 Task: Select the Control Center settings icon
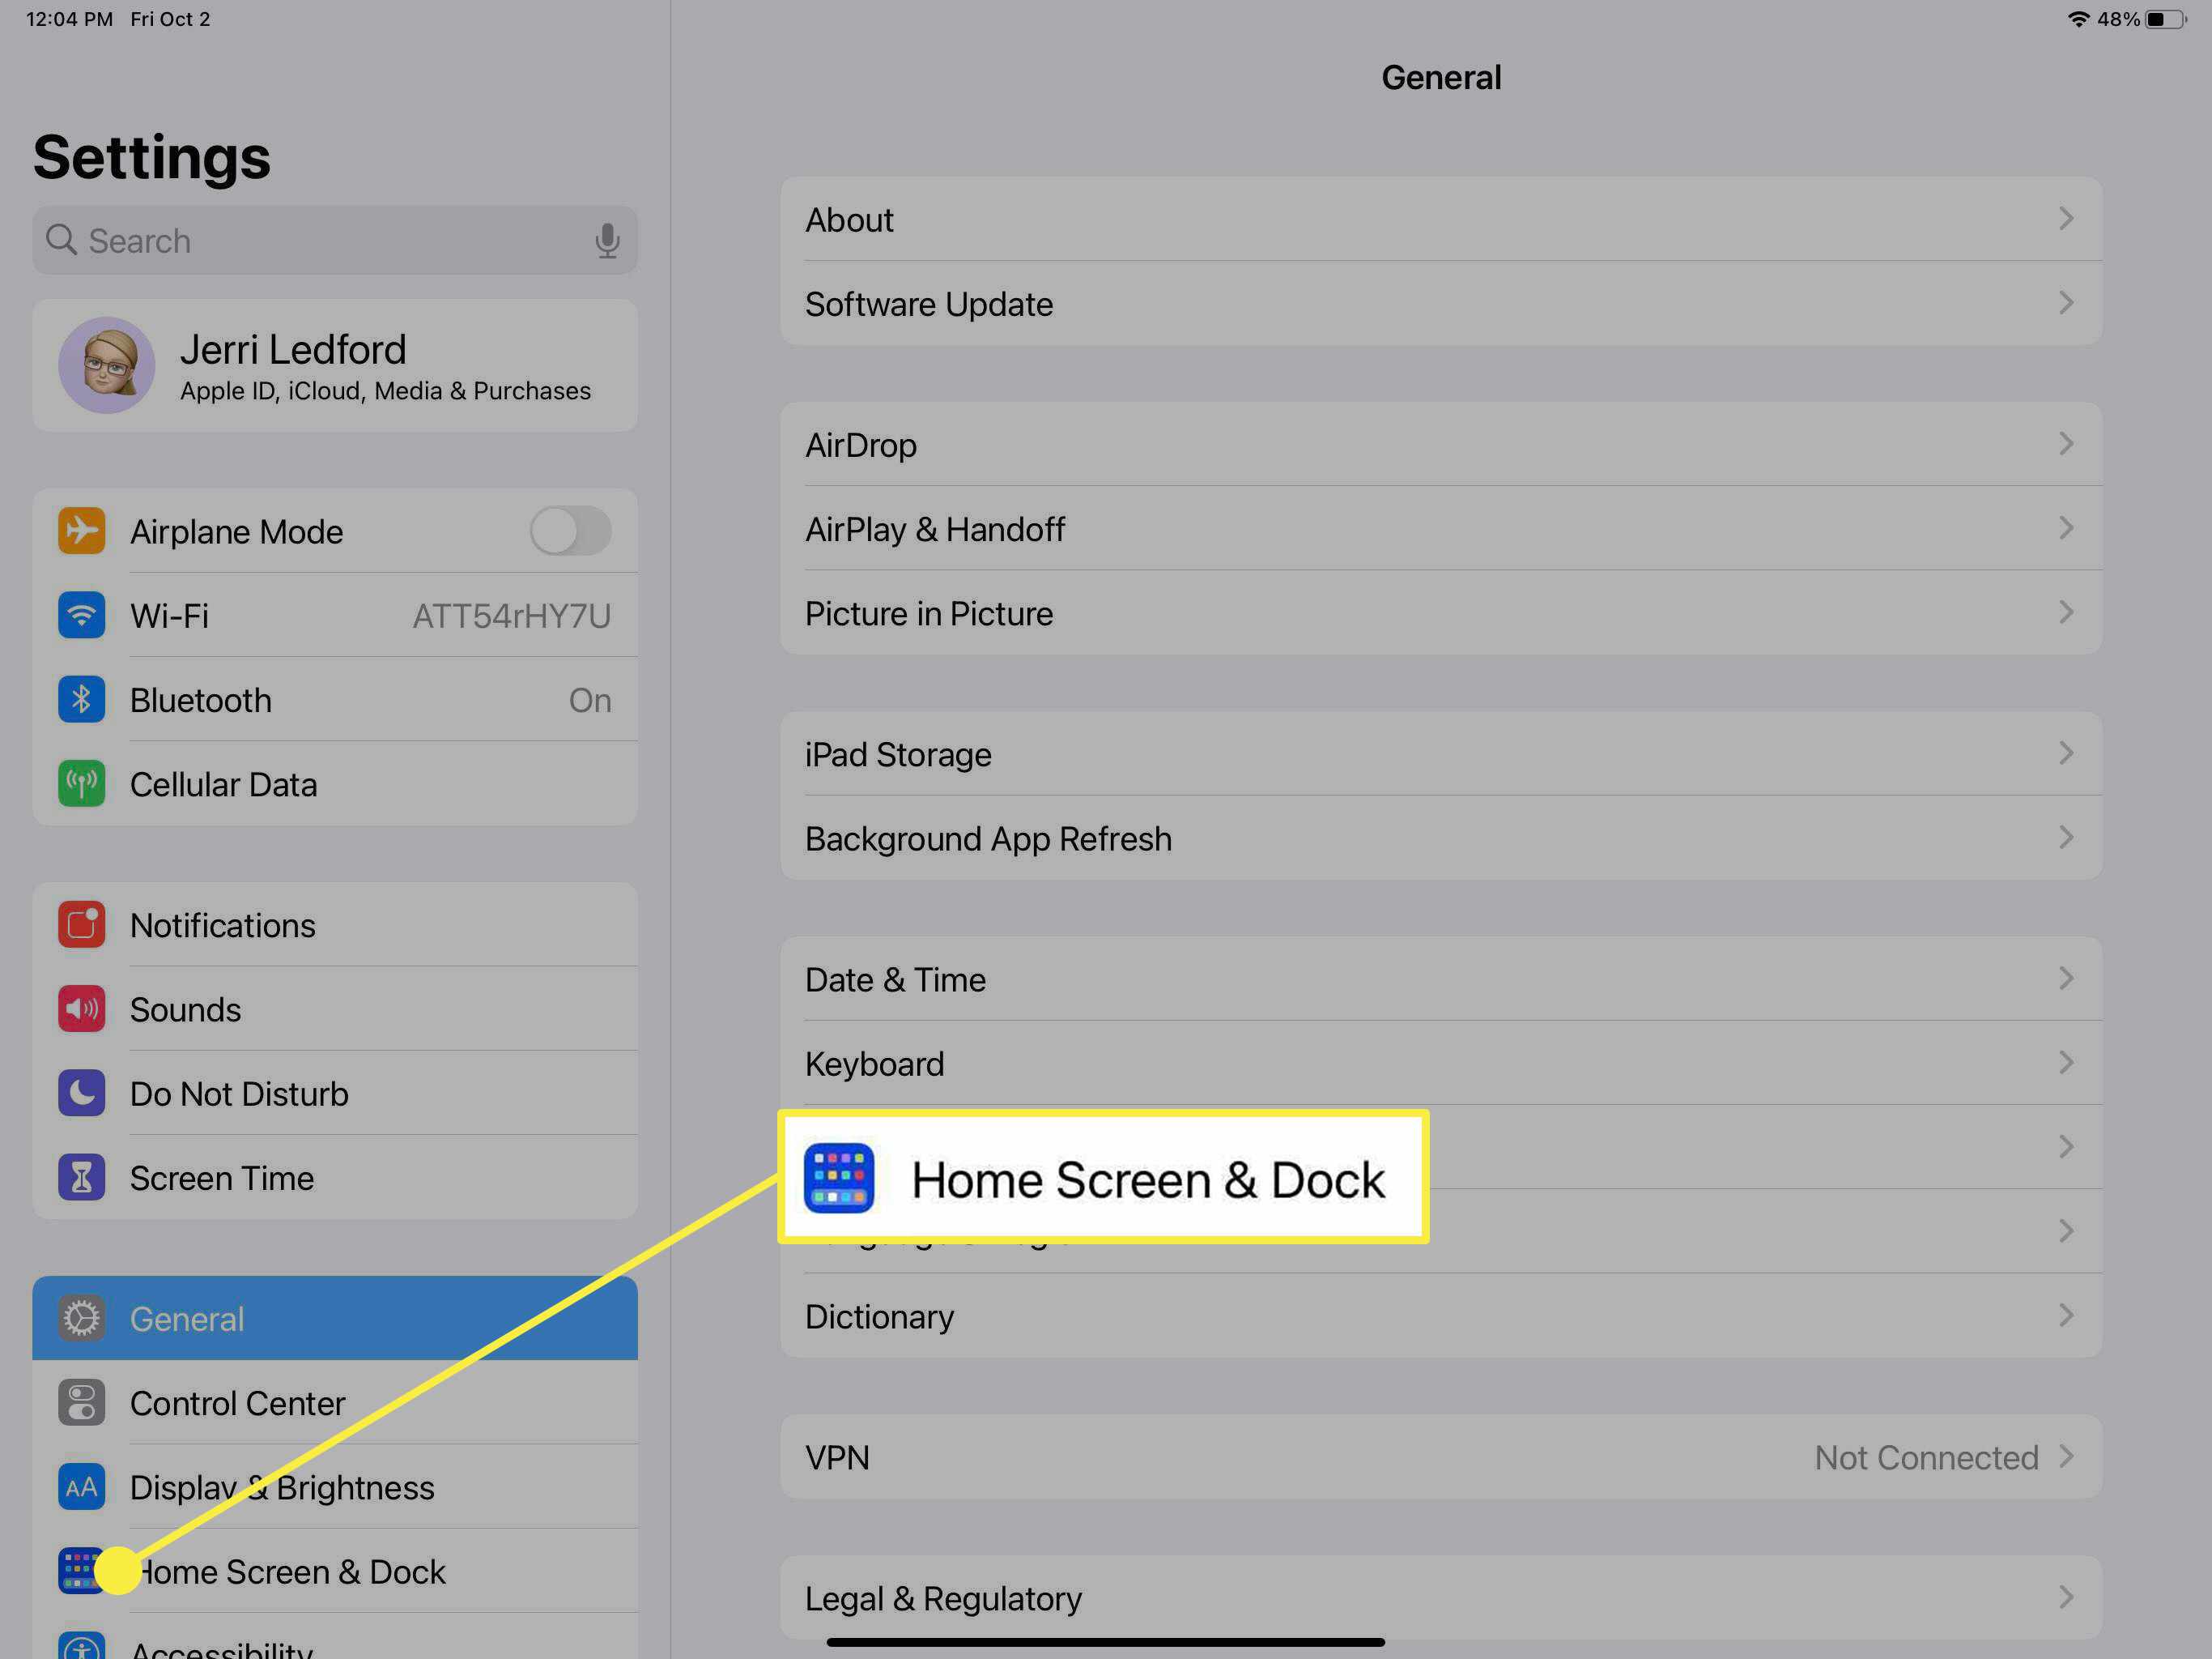pyautogui.click(x=83, y=1401)
